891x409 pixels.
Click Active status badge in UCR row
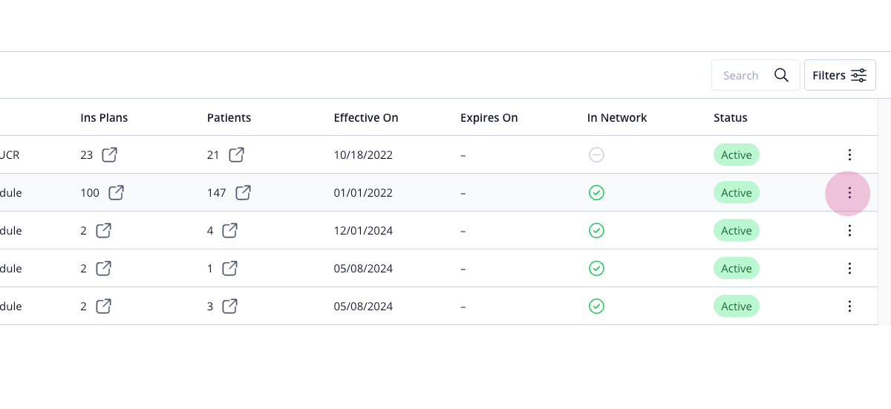tap(737, 155)
